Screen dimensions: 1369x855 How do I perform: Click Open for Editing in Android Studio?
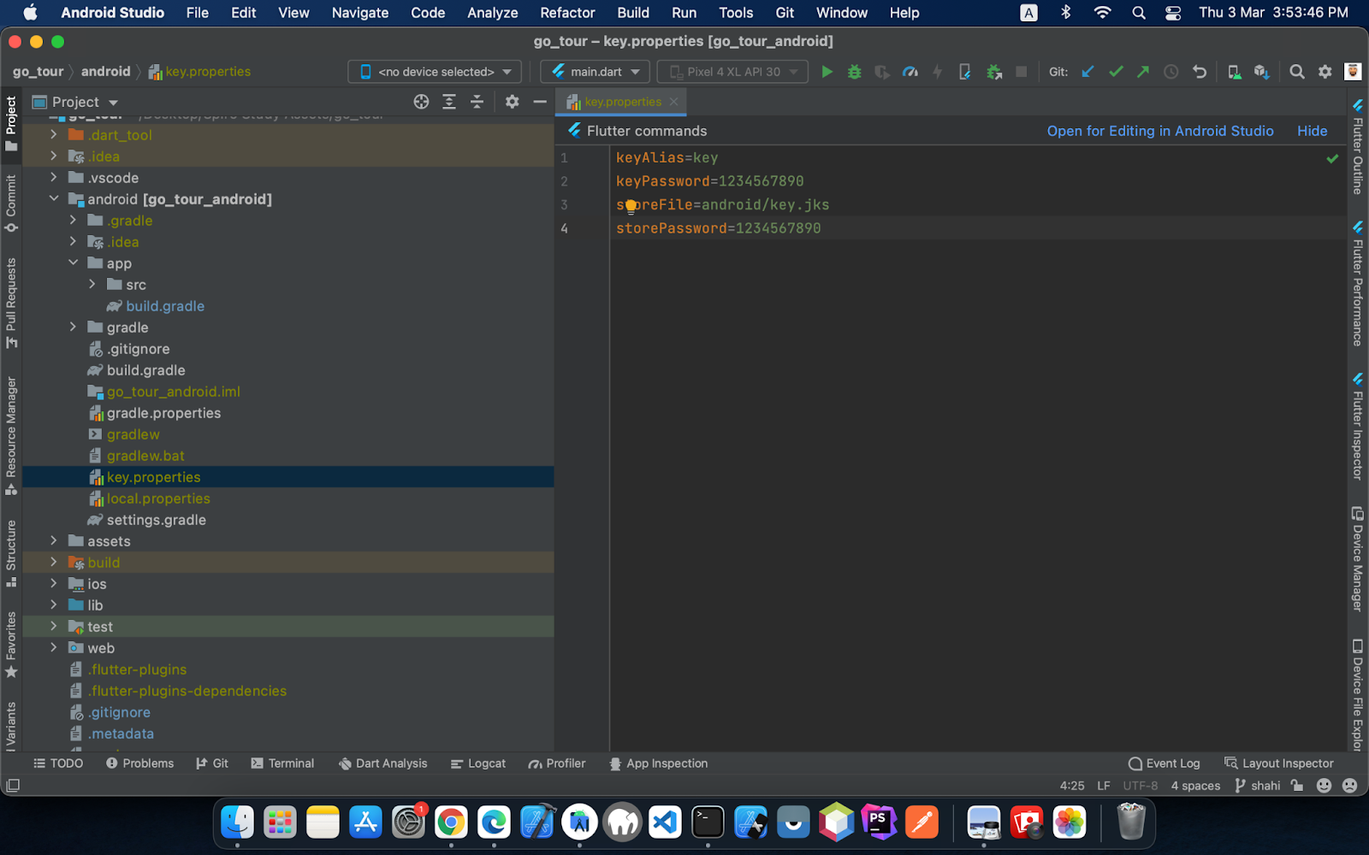[x=1159, y=131]
